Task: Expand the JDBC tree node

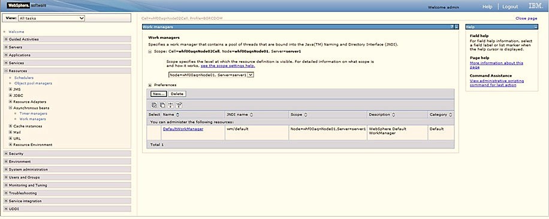Action: point(11,95)
